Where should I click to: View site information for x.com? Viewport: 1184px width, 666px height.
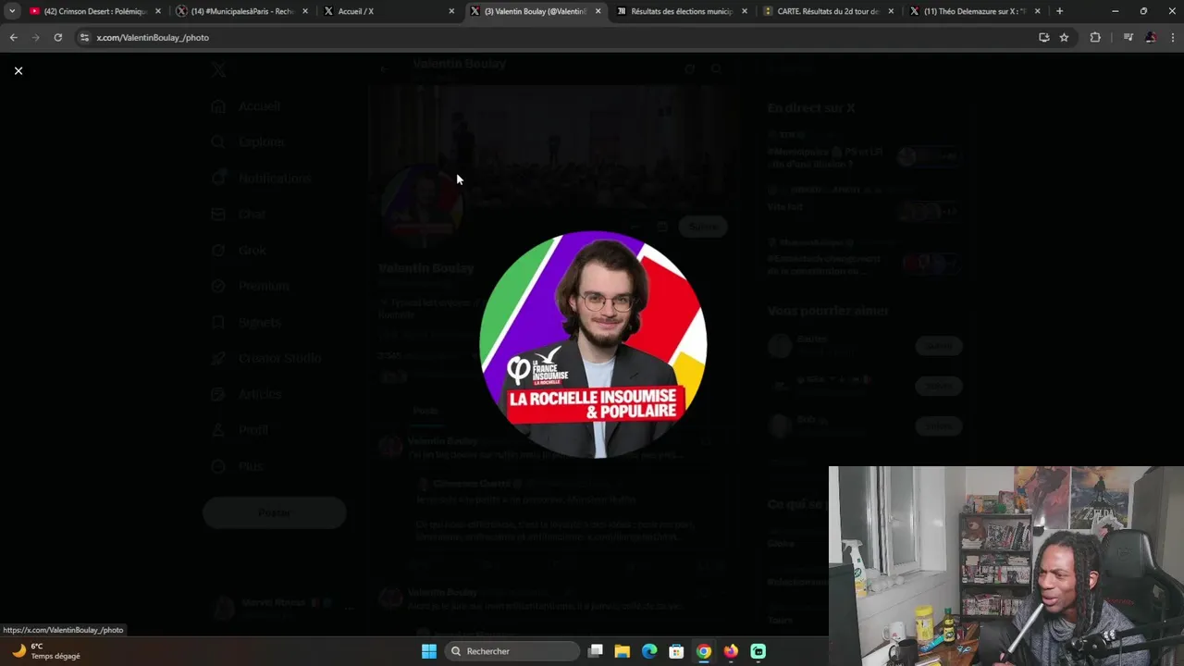pos(84,37)
